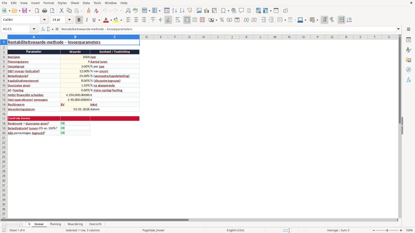Switch to the Overzicht sheet tab
415x233 pixels.
pos(95,224)
